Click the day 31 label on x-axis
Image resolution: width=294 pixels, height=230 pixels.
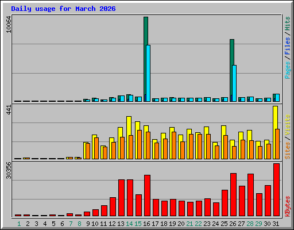tap(276, 224)
